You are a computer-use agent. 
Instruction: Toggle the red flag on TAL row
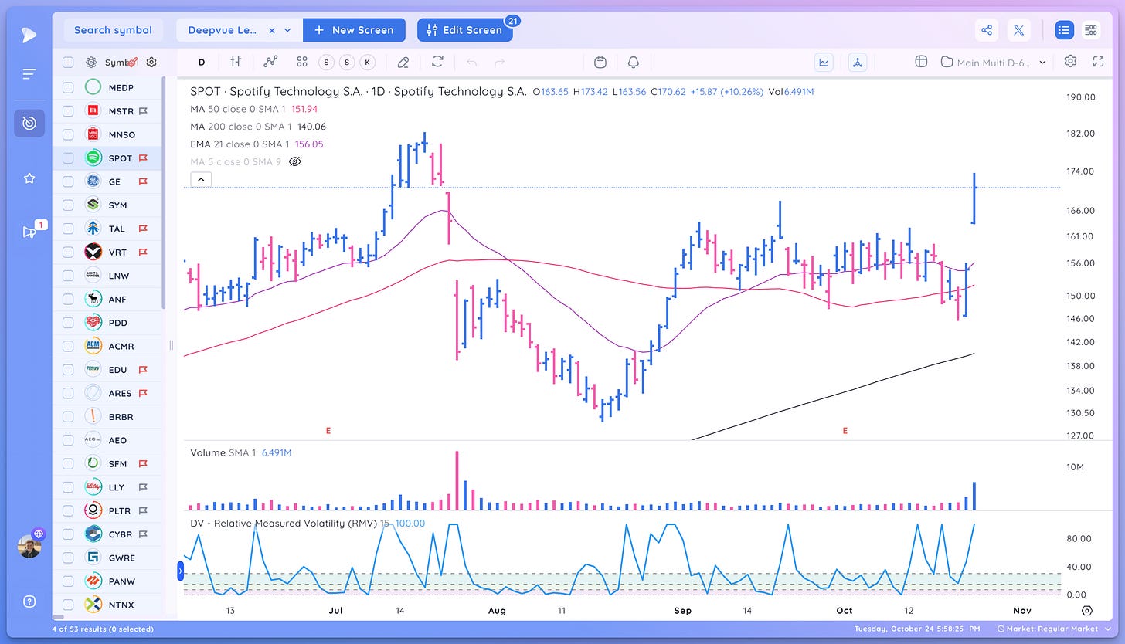(x=143, y=229)
